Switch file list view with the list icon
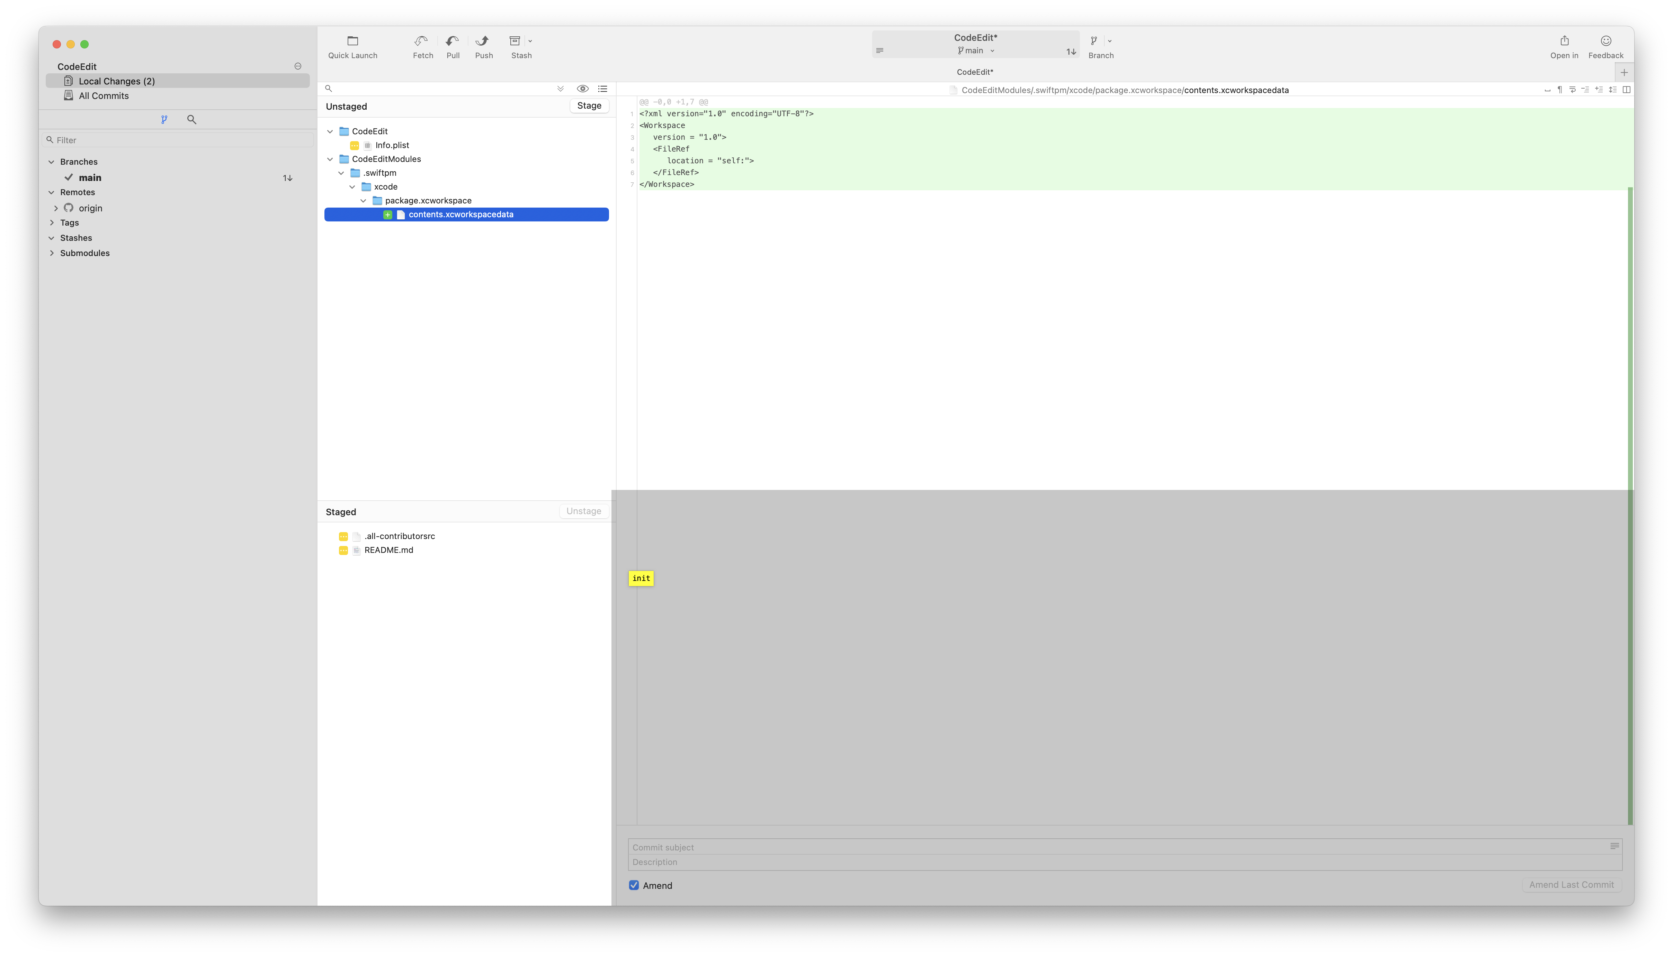The image size is (1673, 957). (602, 89)
